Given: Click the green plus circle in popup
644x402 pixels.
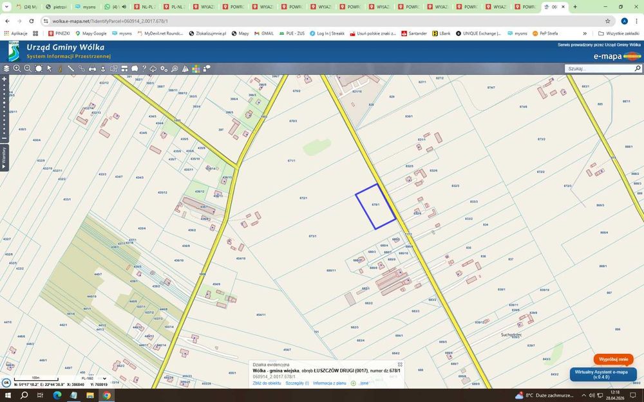Looking at the screenshot, I should [353, 383].
